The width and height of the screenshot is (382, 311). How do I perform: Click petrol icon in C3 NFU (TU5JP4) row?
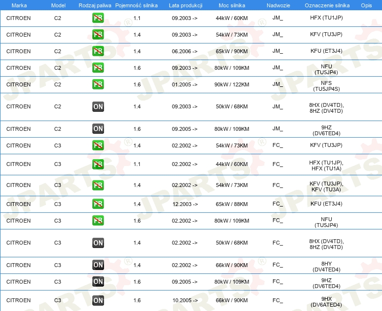98,220
